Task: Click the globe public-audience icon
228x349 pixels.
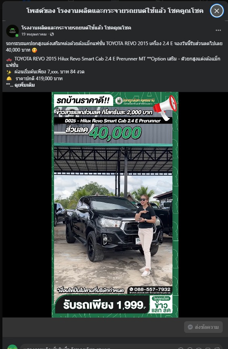Action: (x=52, y=34)
